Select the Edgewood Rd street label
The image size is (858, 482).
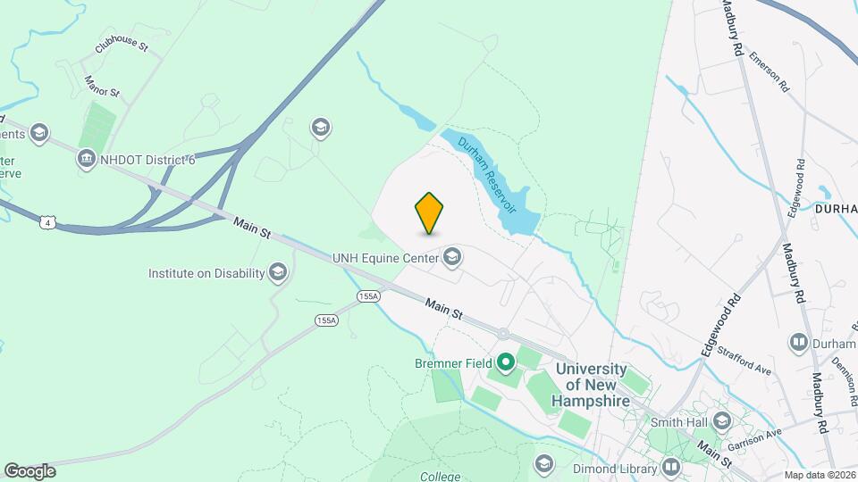click(x=721, y=325)
